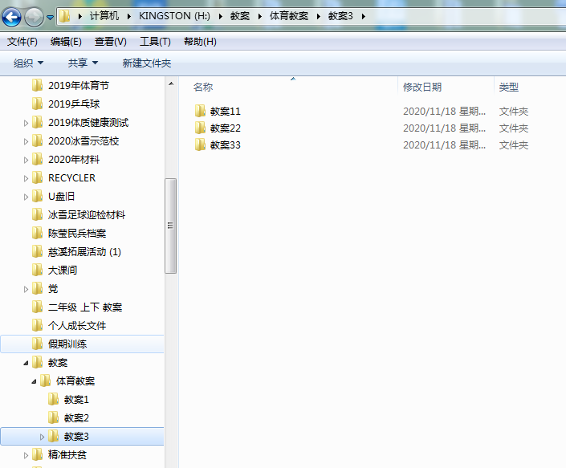Open the recent pages dropdown arrow
The height and width of the screenshot is (468, 566).
[50, 18]
